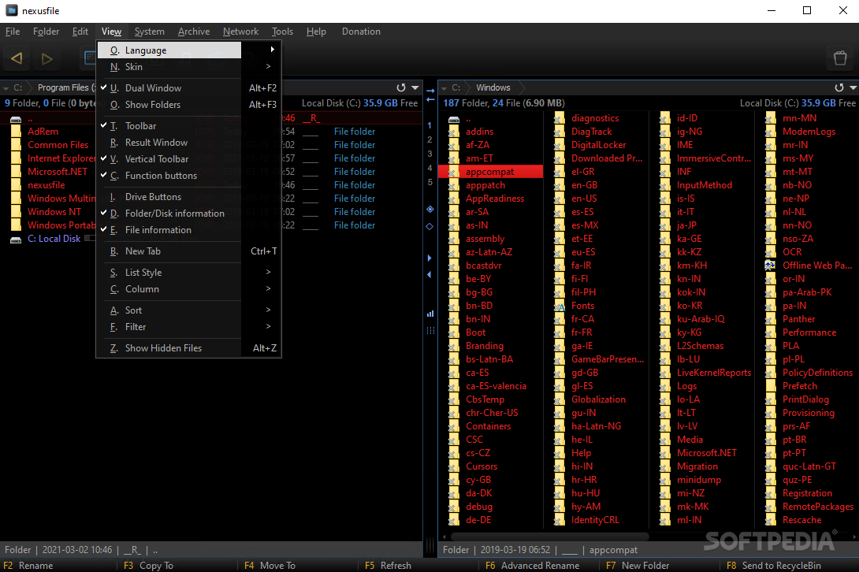The width and height of the screenshot is (859, 572).
Task: Click the drive icon beside C: Local Disk
Action: coord(16,239)
